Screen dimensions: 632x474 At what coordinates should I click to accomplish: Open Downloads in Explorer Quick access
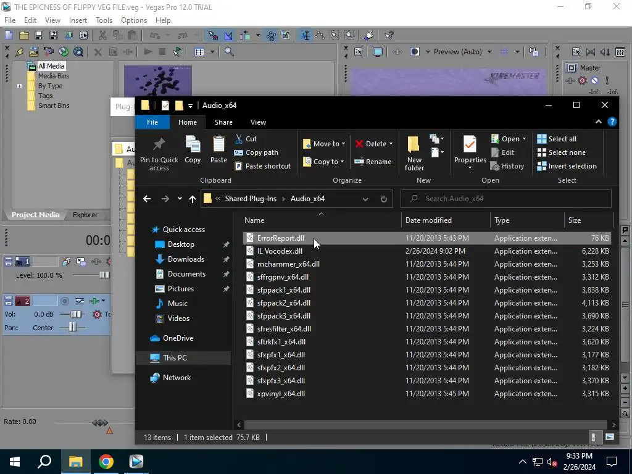[185, 259]
